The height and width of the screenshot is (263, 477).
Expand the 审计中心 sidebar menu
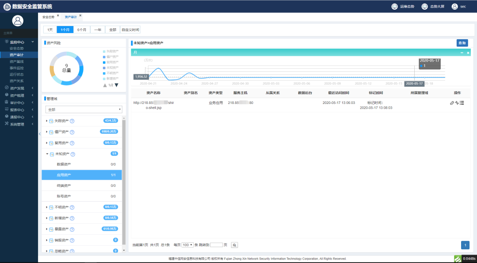[x=19, y=103]
